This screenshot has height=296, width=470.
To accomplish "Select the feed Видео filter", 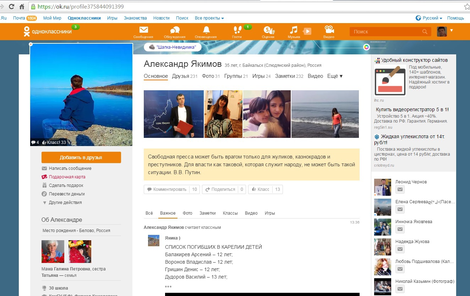I will click(x=251, y=213).
